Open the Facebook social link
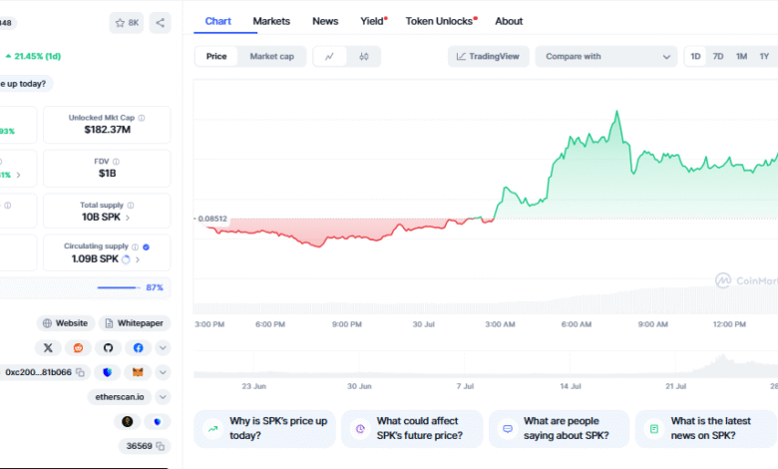This screenshot has height=469, width=778. [x=138, y=348]
